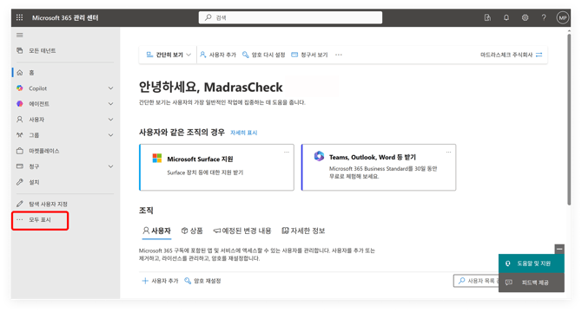Focus the user list search (사용자 목록) field
Screen dimensions: 582x312
click(x=476, y=281)
